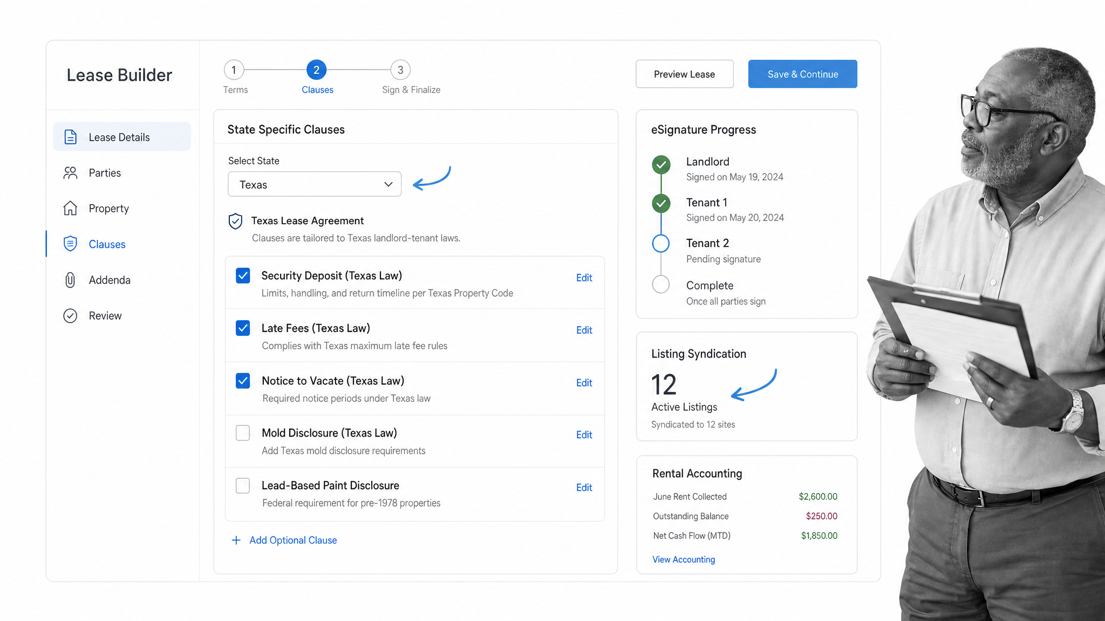1105x621 pixels.
Task: Open Review in the sidebar
Action: coord(122,316)
